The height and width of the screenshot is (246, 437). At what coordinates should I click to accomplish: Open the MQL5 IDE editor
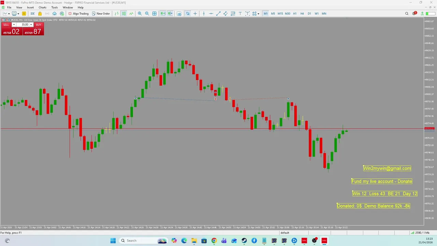click(x=32, y=14)
